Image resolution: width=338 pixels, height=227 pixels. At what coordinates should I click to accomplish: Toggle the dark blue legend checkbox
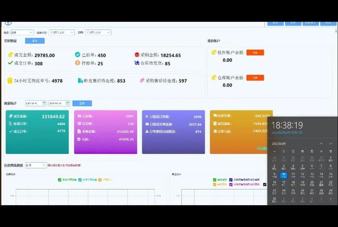tap(231, 180)
